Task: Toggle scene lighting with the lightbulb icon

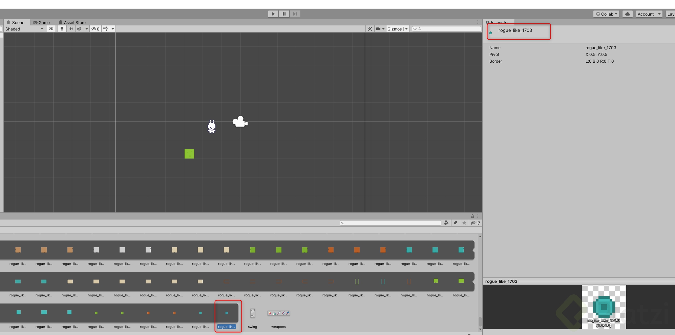Action: click(62, 29)
